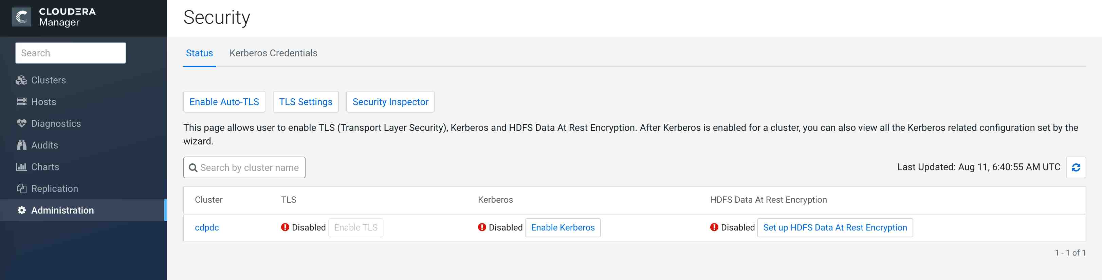Open TLS Settings
The width and height of the screenshot is (1102, 280).
pyautogui.click(x=306, y=102)
